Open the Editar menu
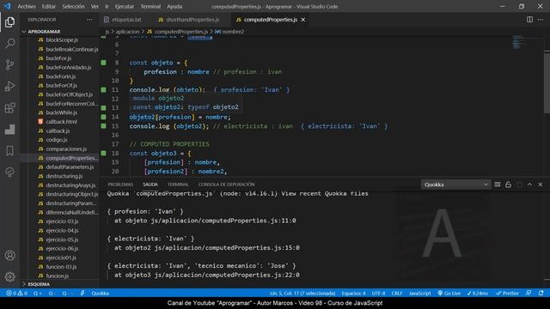550x309 pixels. [x=48, y=6]
